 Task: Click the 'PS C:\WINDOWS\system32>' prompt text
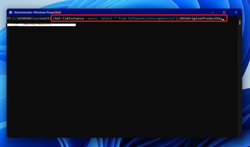(29, 18)
